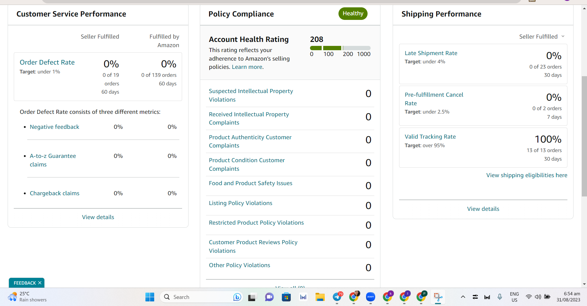Open the Teams Chat taskbar icon
This screenshot has width=587, height=306.
[269, 297]
